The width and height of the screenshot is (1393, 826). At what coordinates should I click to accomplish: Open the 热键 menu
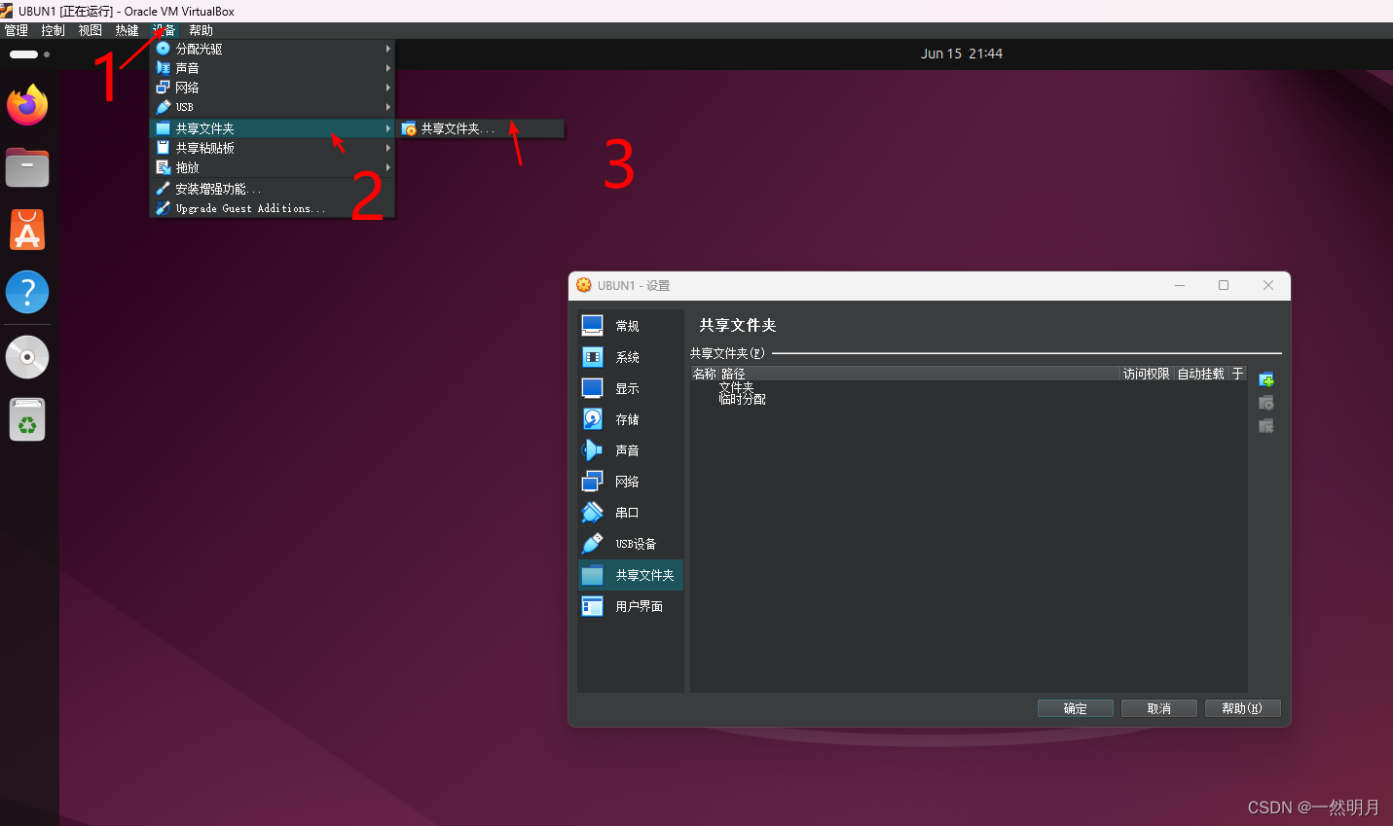(x=128, y=30)
